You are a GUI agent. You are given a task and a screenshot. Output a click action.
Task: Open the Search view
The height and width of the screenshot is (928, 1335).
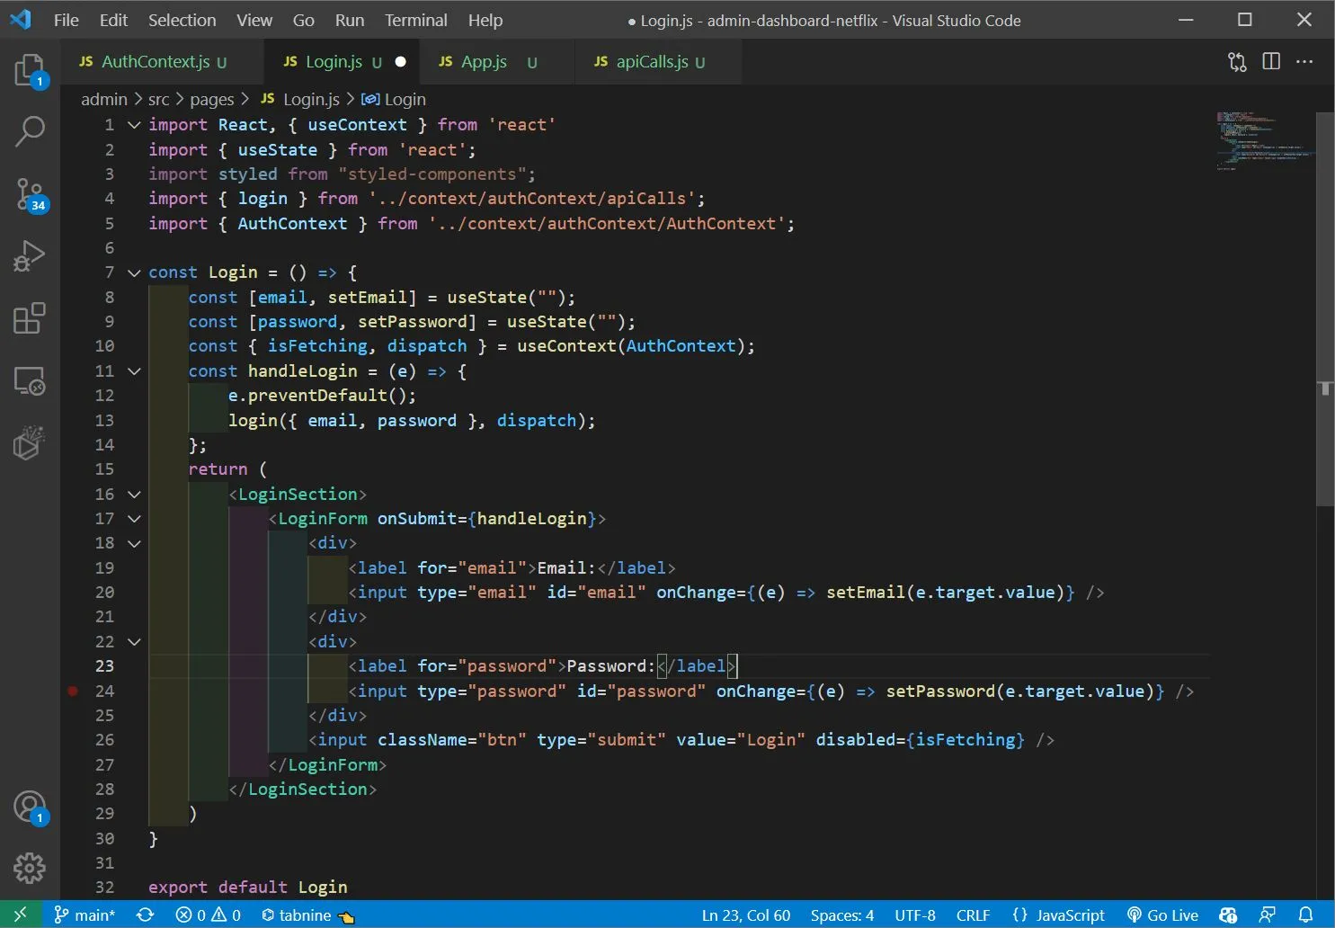point(30,131)
